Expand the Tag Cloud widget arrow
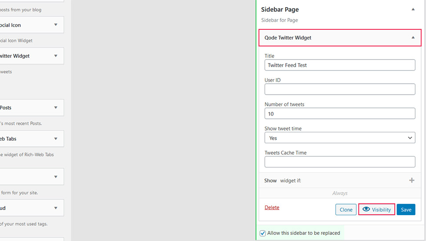 tap(56, 208)
